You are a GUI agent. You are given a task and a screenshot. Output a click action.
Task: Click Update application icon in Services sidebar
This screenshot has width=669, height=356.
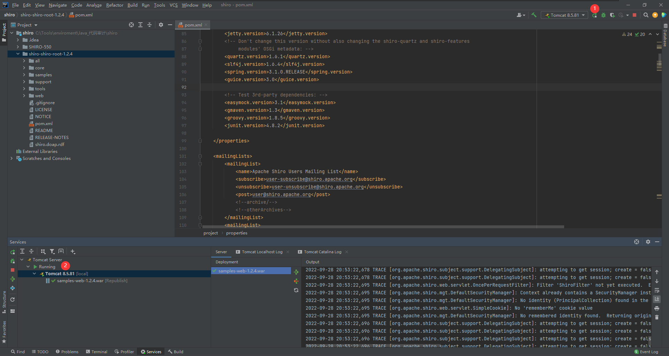click(x=13, y=288)
